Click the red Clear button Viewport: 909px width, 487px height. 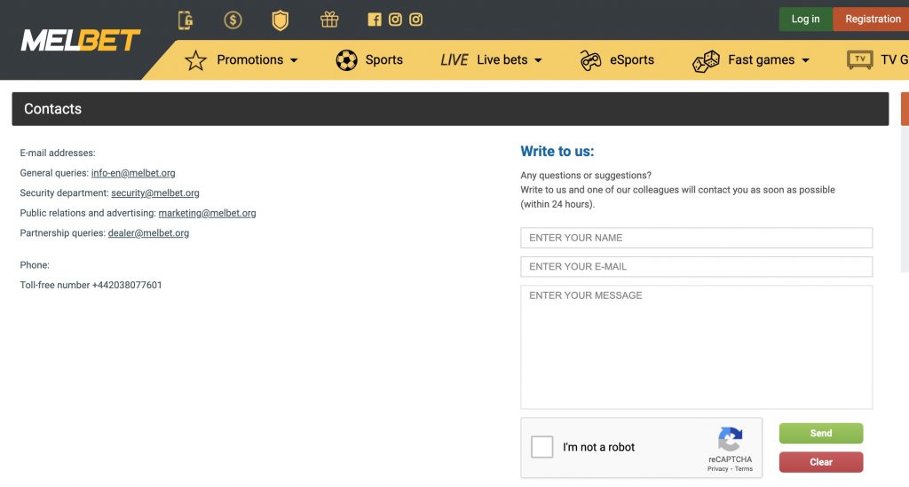[x=821, y=462]
